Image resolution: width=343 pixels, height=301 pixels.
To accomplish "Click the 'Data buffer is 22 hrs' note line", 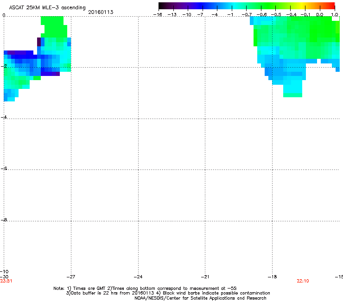I will click(168, 293).
